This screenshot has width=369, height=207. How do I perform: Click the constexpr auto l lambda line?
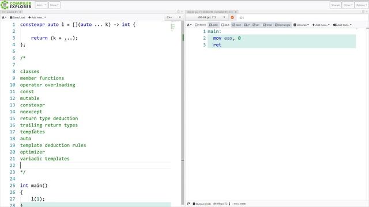point(78,25)
